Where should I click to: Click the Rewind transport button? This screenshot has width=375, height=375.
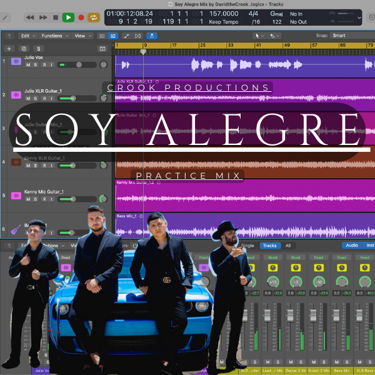tap(30, 17)
